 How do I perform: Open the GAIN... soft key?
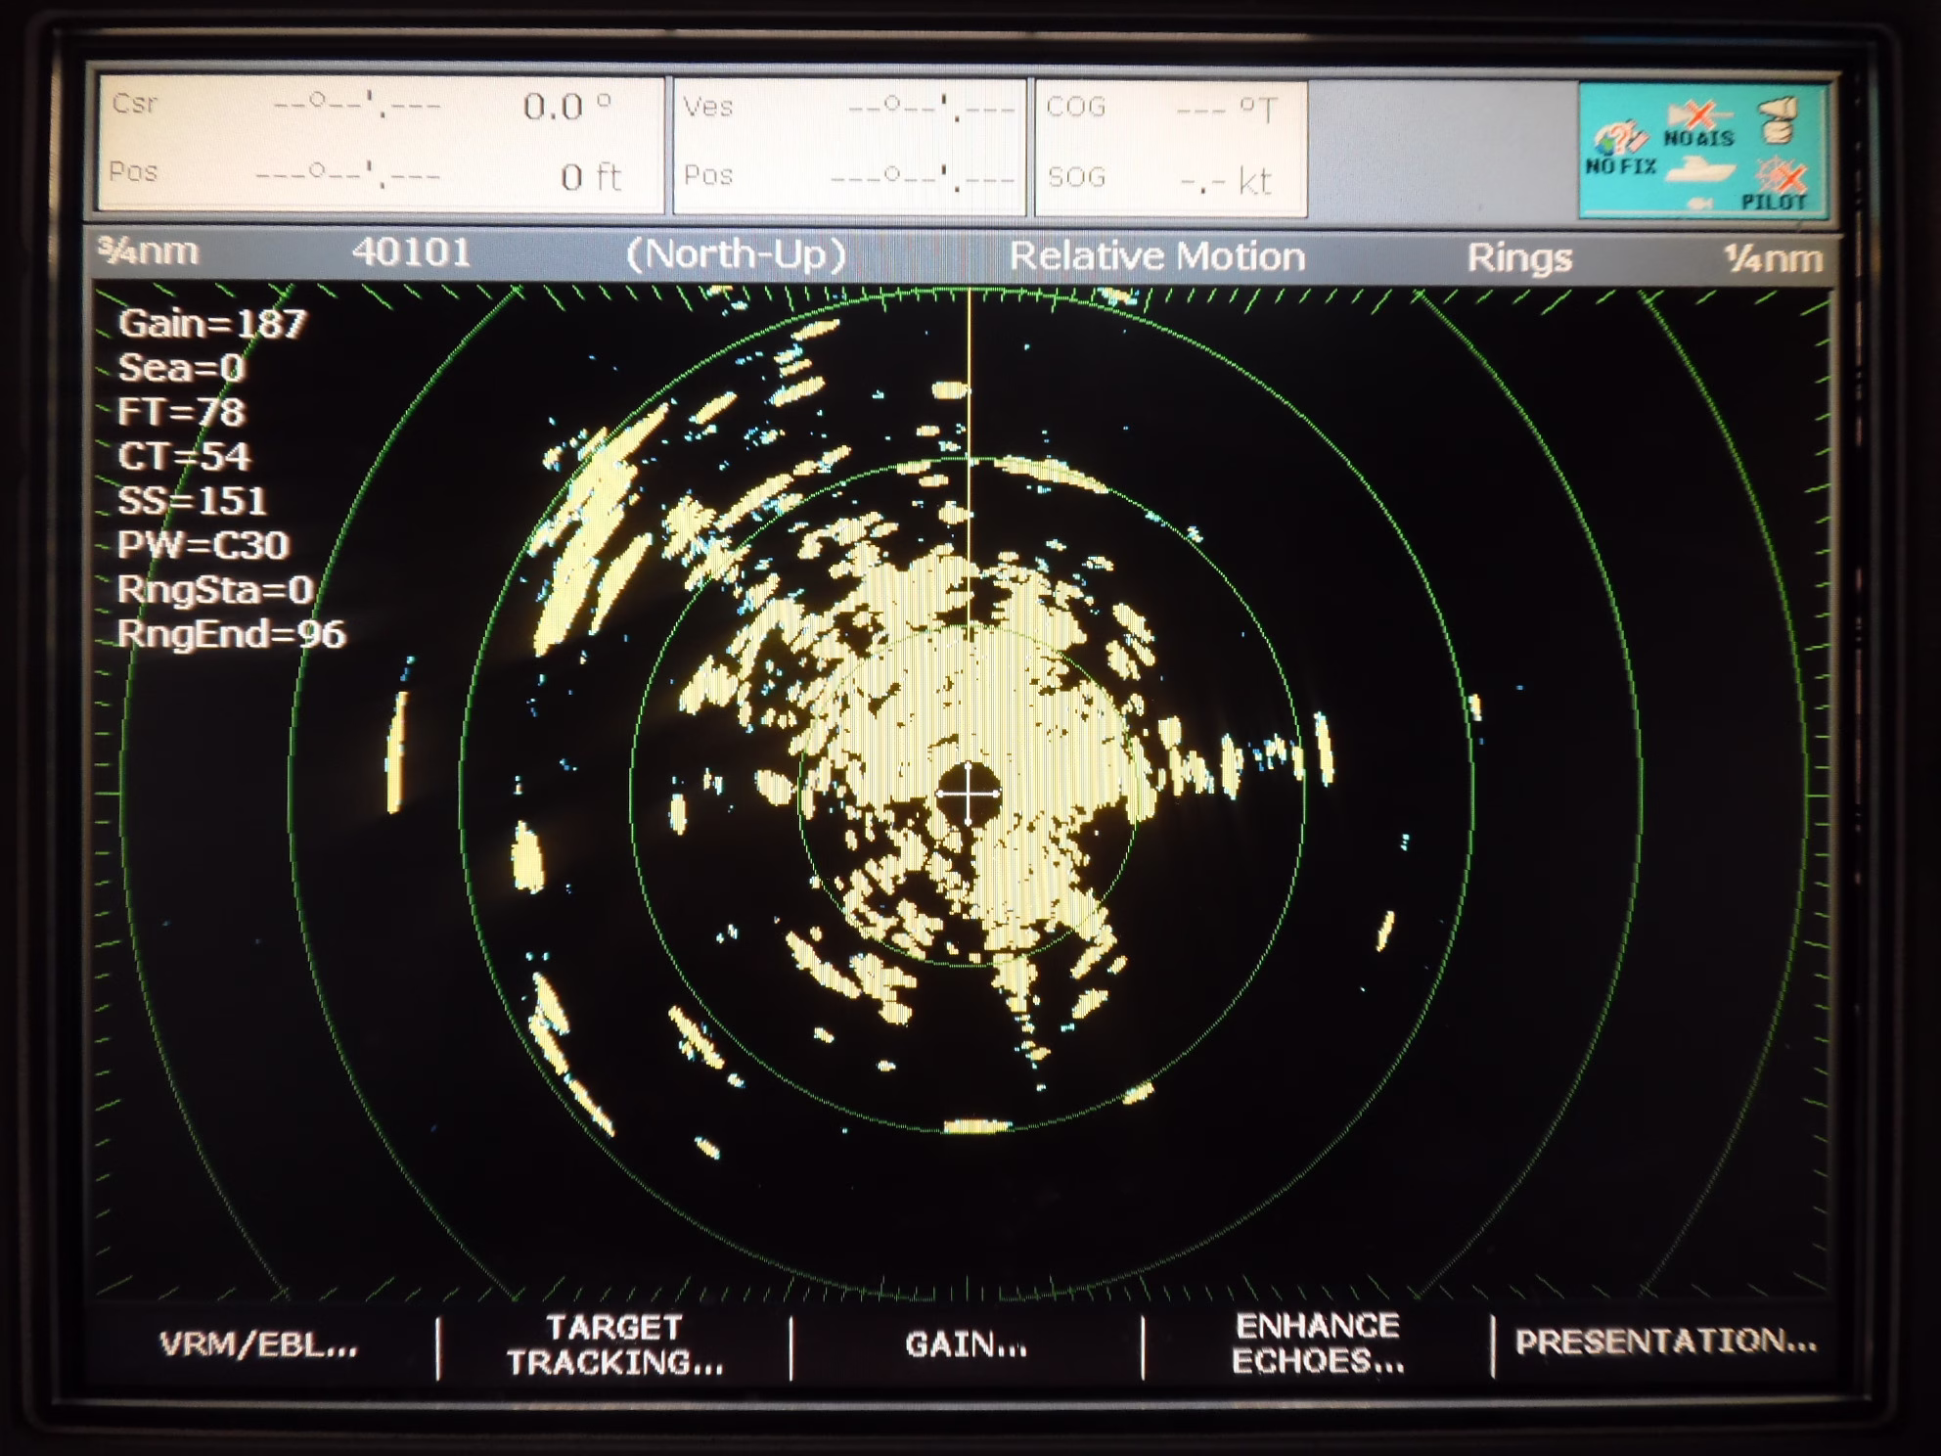coord(966,1345)
